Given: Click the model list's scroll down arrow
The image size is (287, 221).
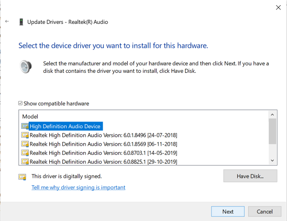Looking at the screenshot, I should [272, 161].
